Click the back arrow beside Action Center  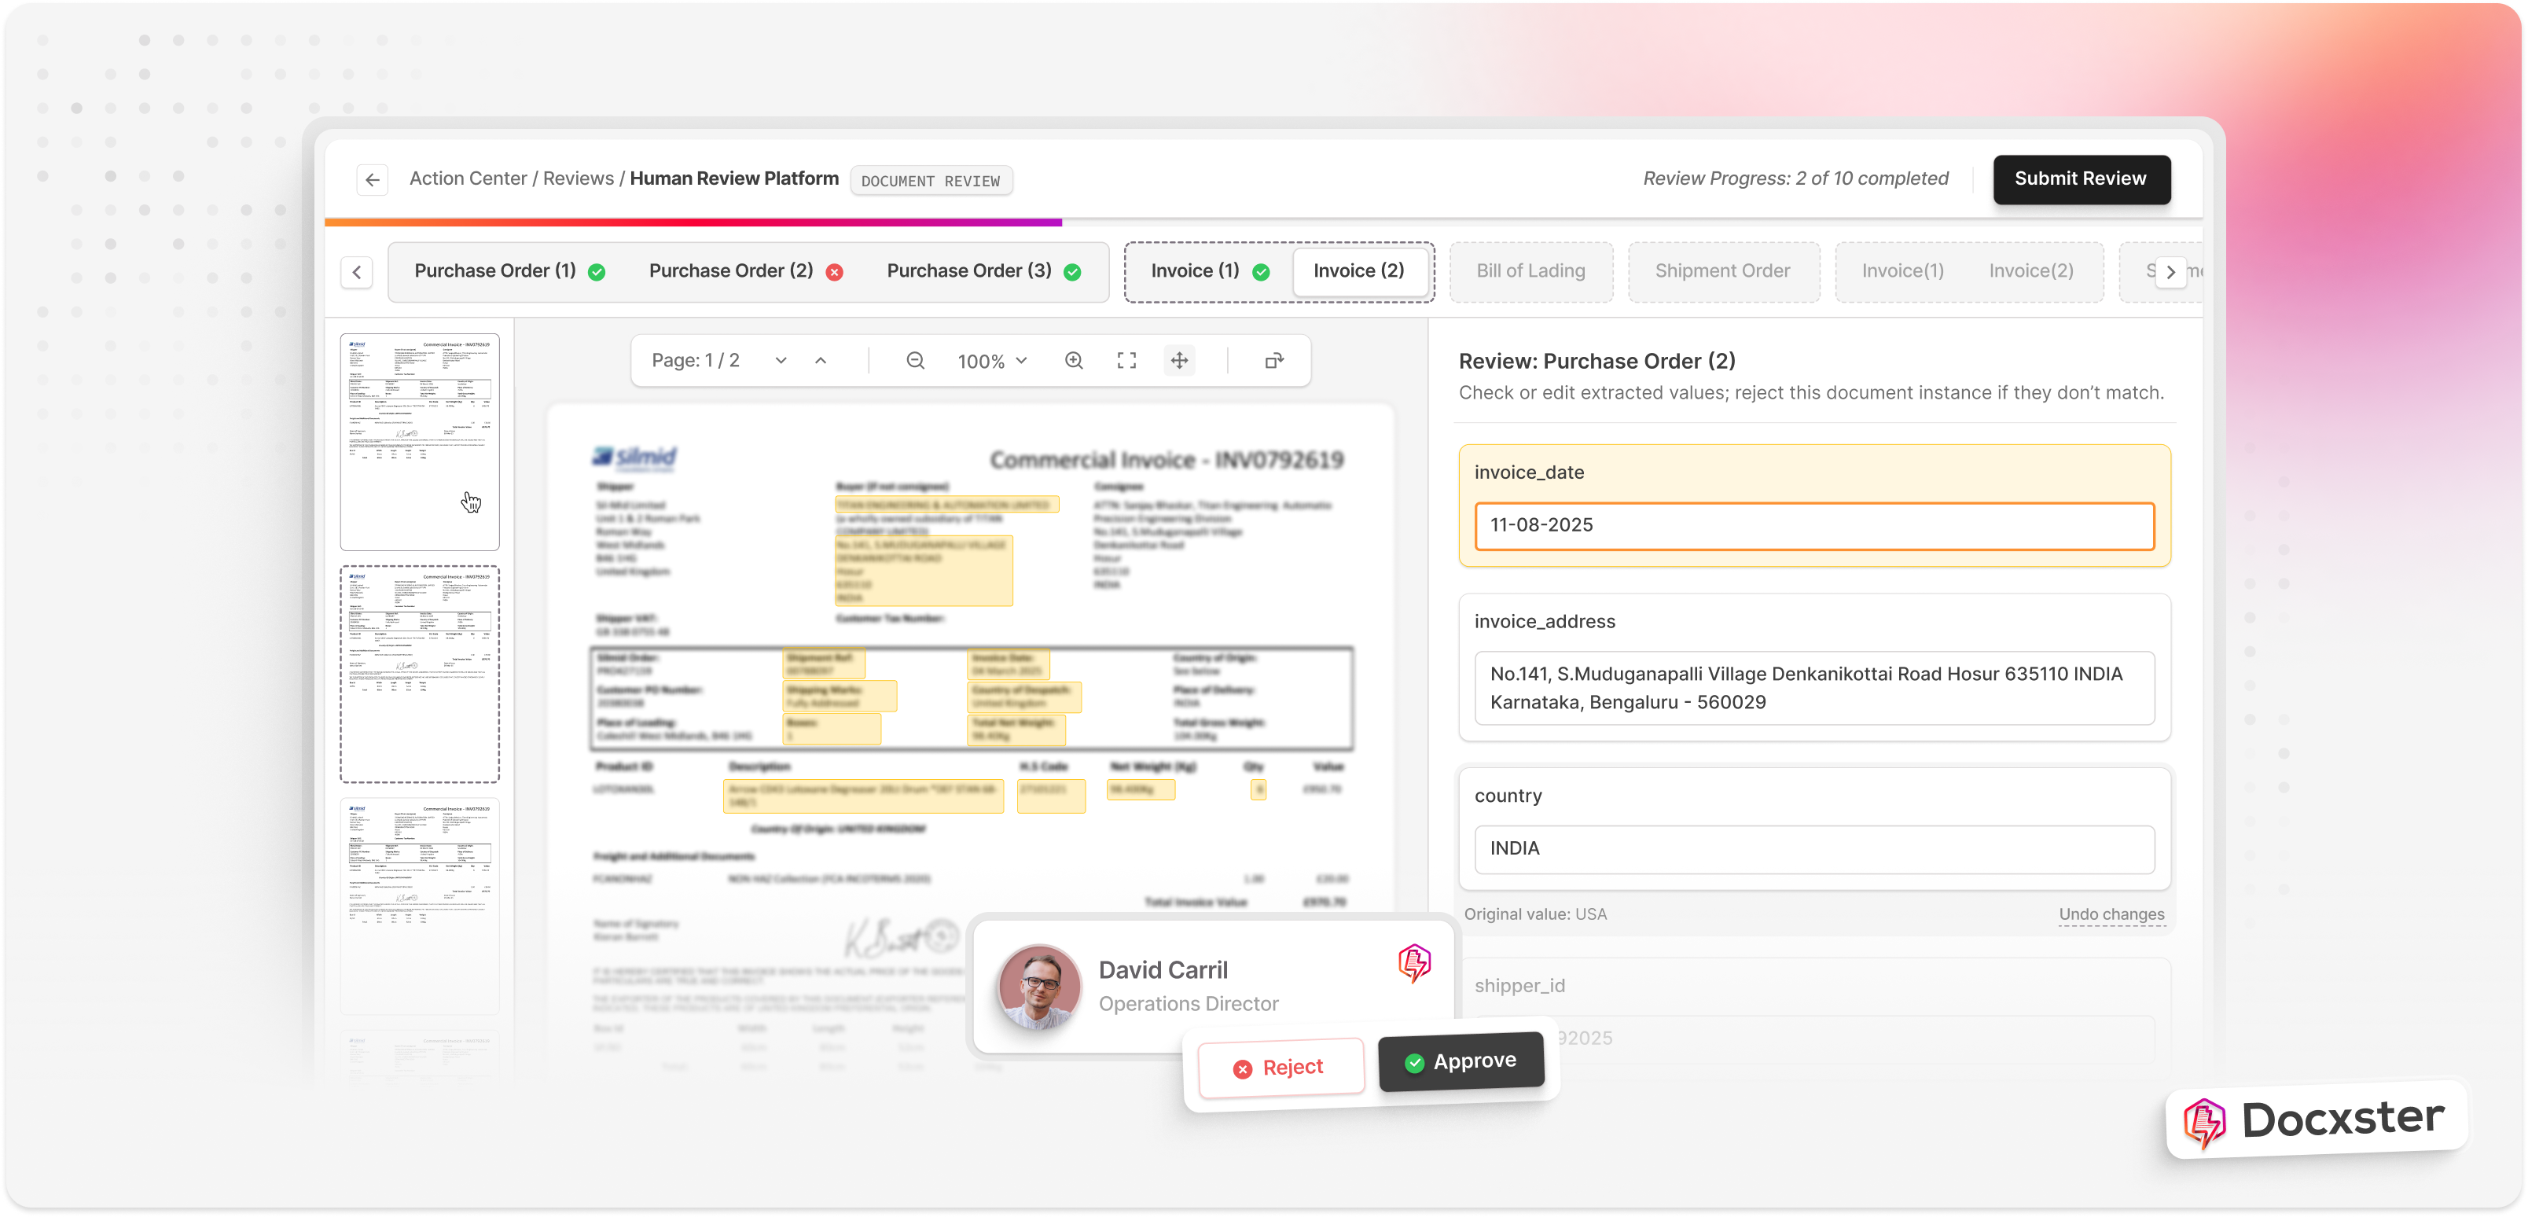click(372, 179)
